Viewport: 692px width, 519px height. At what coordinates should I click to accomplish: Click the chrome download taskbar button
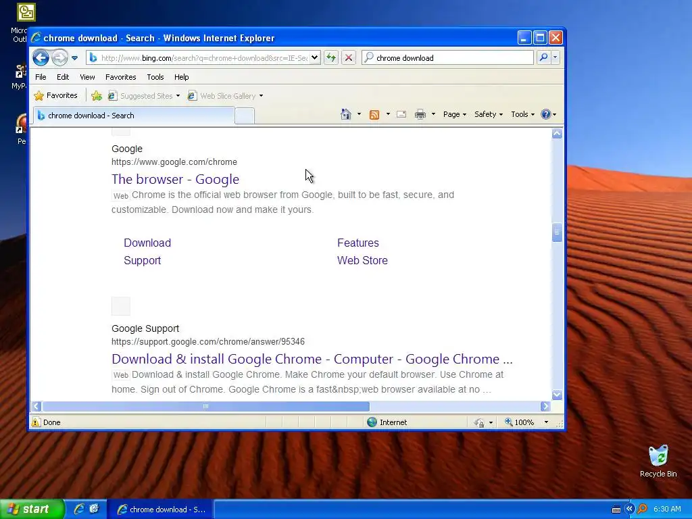tap(161, 510)
